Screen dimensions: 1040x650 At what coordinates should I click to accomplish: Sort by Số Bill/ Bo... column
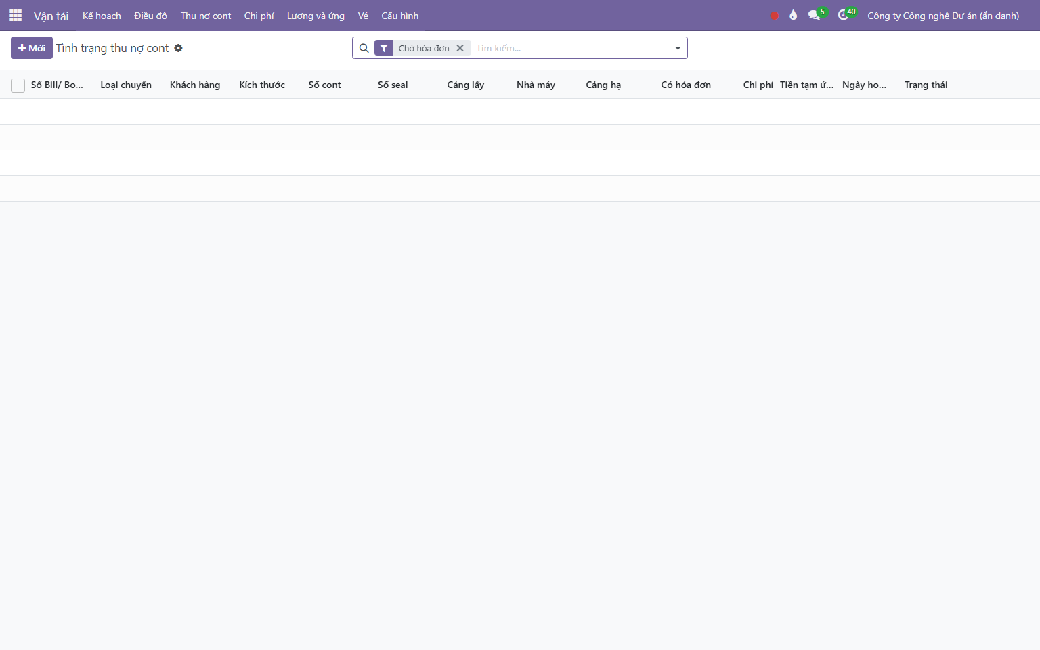click(57, 85)
